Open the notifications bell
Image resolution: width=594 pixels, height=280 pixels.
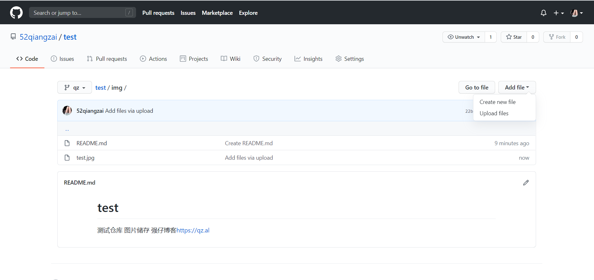pyautogui.click(x=543, y=13)
